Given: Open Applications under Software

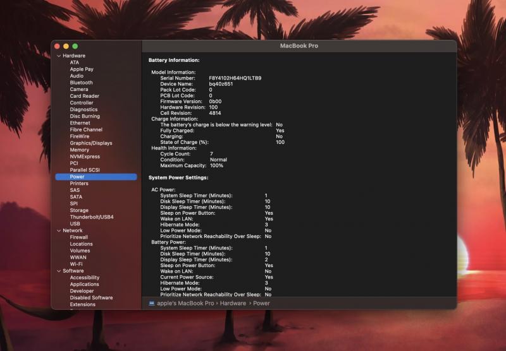Looking at the screenshot, I should pos(85,284).
